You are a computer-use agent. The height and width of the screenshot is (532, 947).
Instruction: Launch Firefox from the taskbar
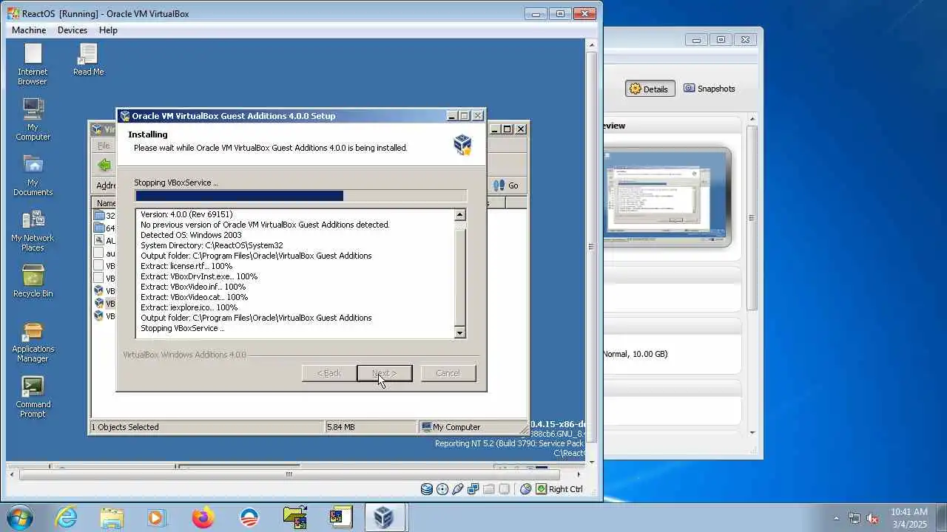tap(203, 517)
